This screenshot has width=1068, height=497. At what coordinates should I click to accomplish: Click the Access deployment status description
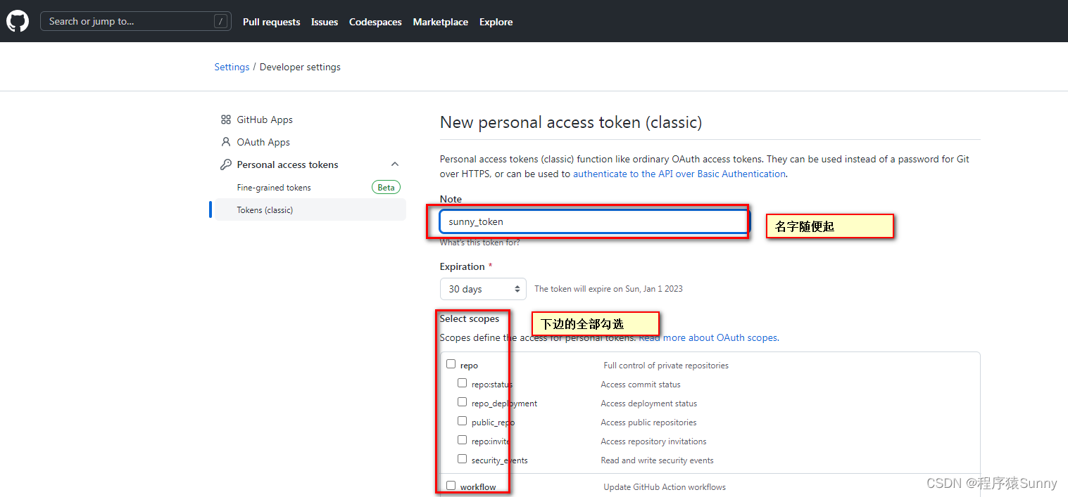point(649,404)
